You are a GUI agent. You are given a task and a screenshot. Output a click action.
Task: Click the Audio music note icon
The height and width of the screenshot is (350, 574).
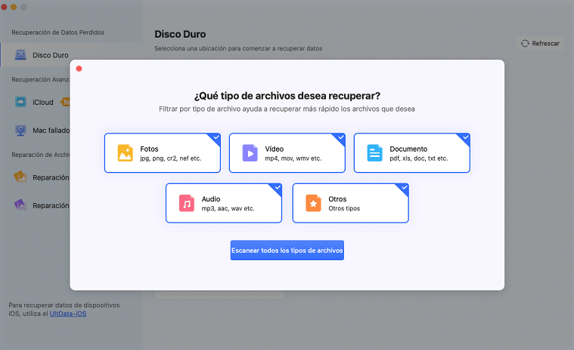[187, 203]
